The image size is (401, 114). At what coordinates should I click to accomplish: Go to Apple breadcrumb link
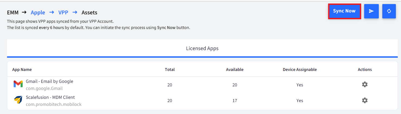click(x=38, y=12)
